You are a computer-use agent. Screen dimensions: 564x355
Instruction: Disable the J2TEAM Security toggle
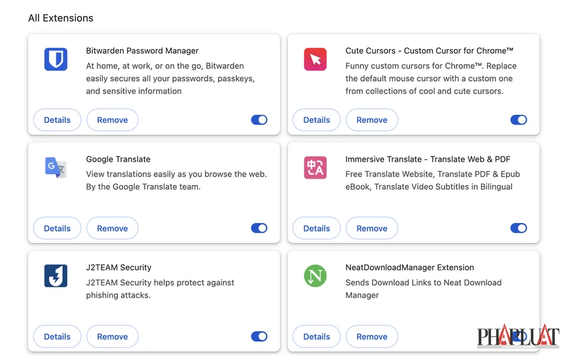[259, 336]
